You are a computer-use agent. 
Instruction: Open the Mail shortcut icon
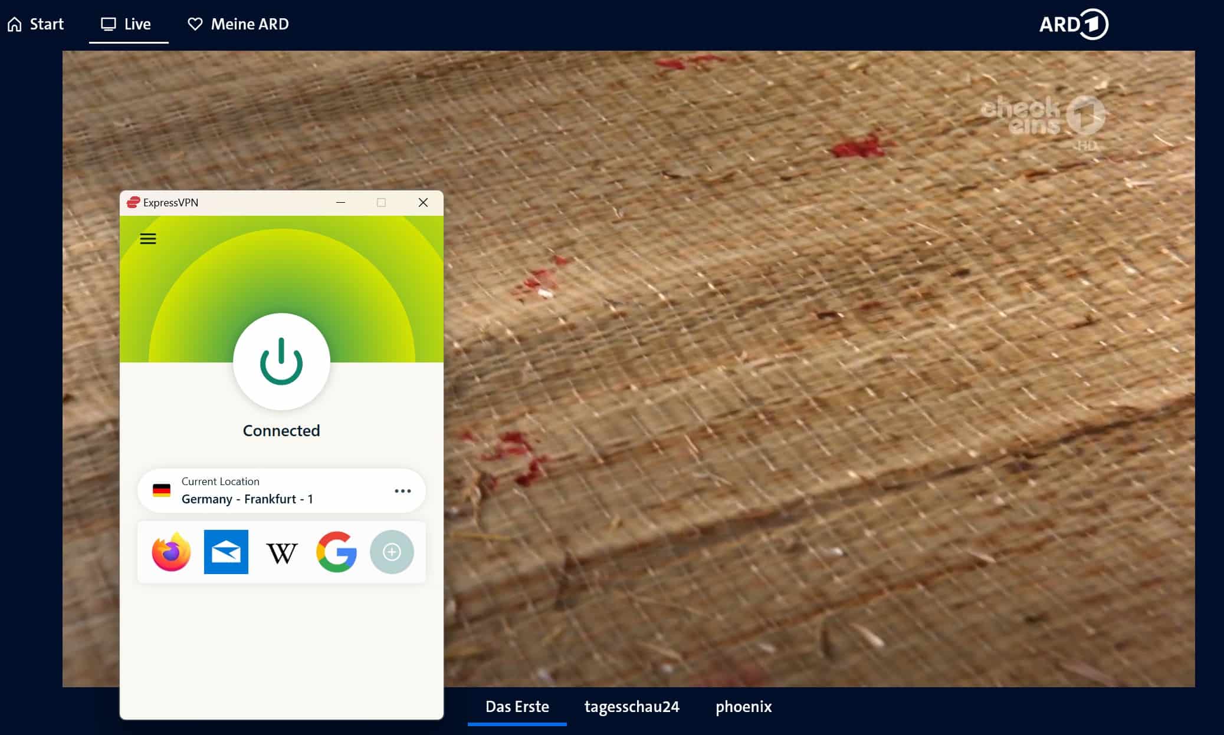[x=226, y=552]
